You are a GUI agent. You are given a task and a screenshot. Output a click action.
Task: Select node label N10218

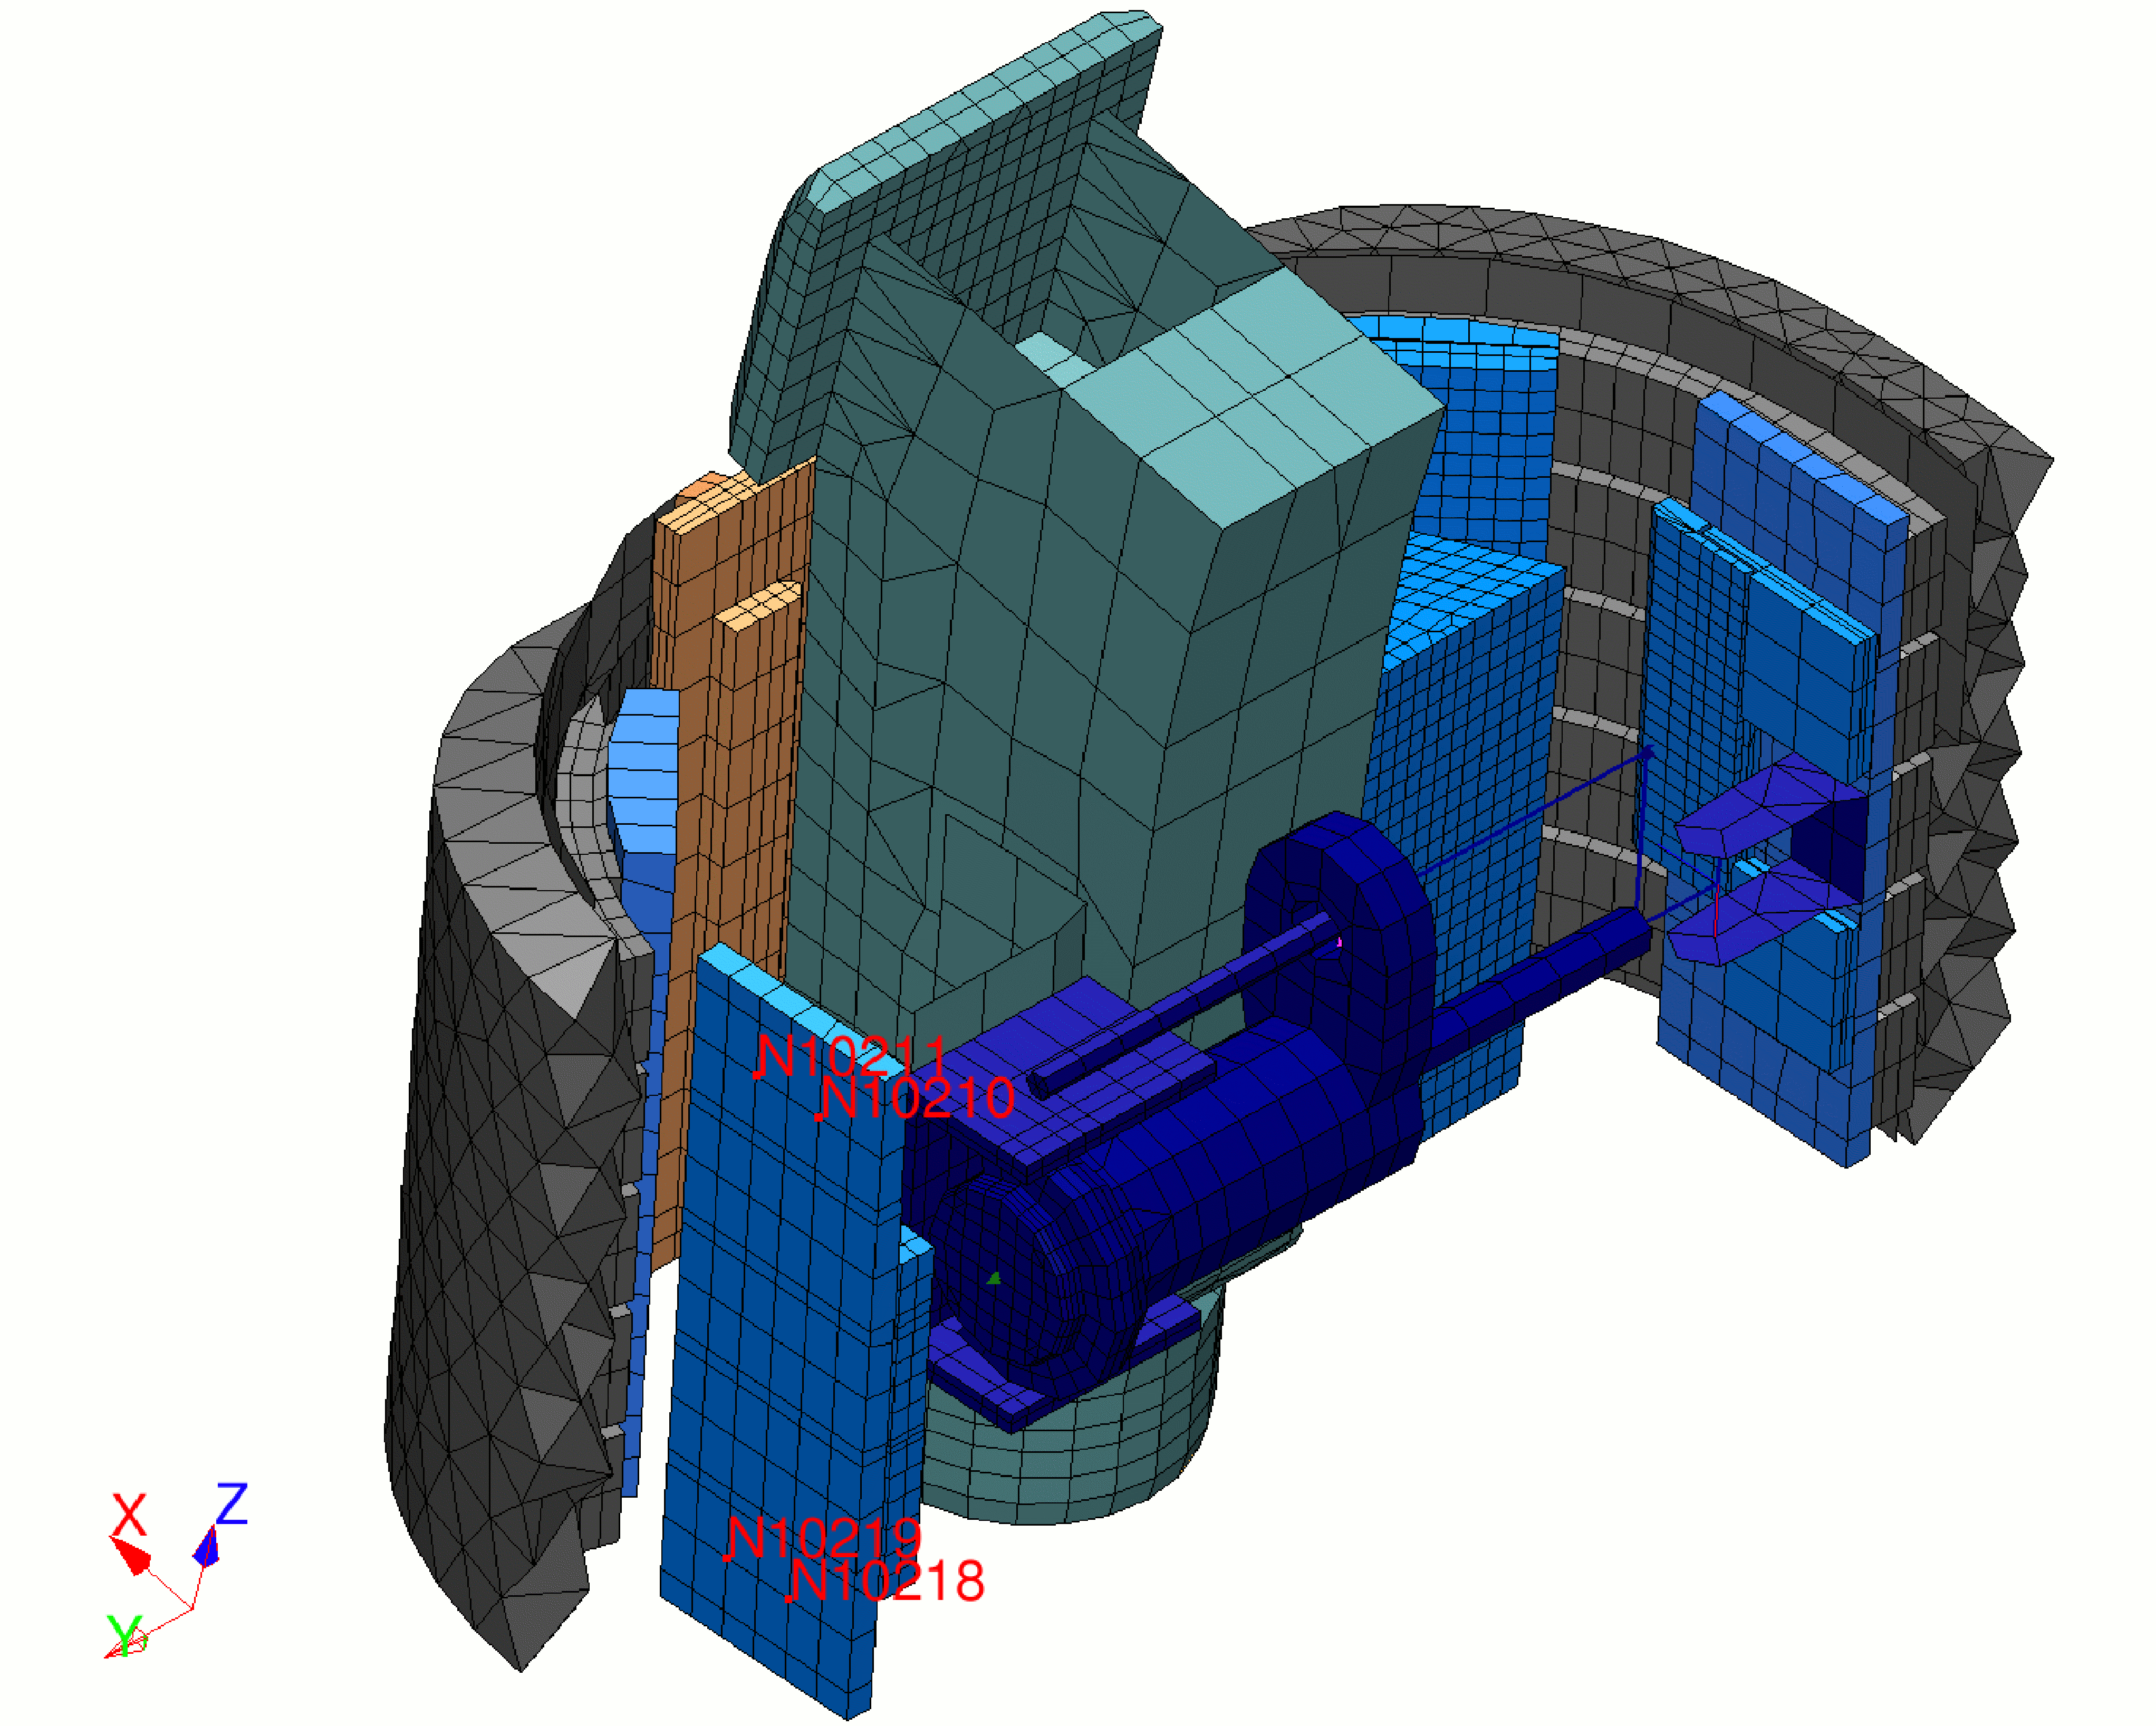click(x=886, y=1581)
